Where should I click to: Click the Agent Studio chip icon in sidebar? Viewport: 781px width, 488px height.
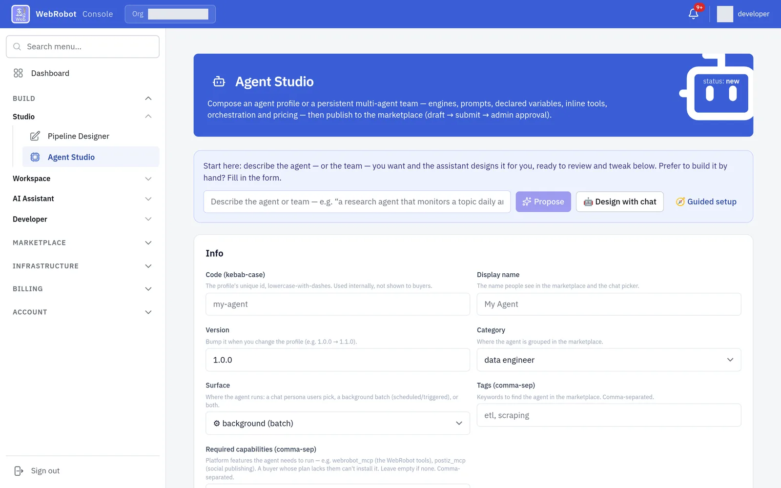click(35, 157)
